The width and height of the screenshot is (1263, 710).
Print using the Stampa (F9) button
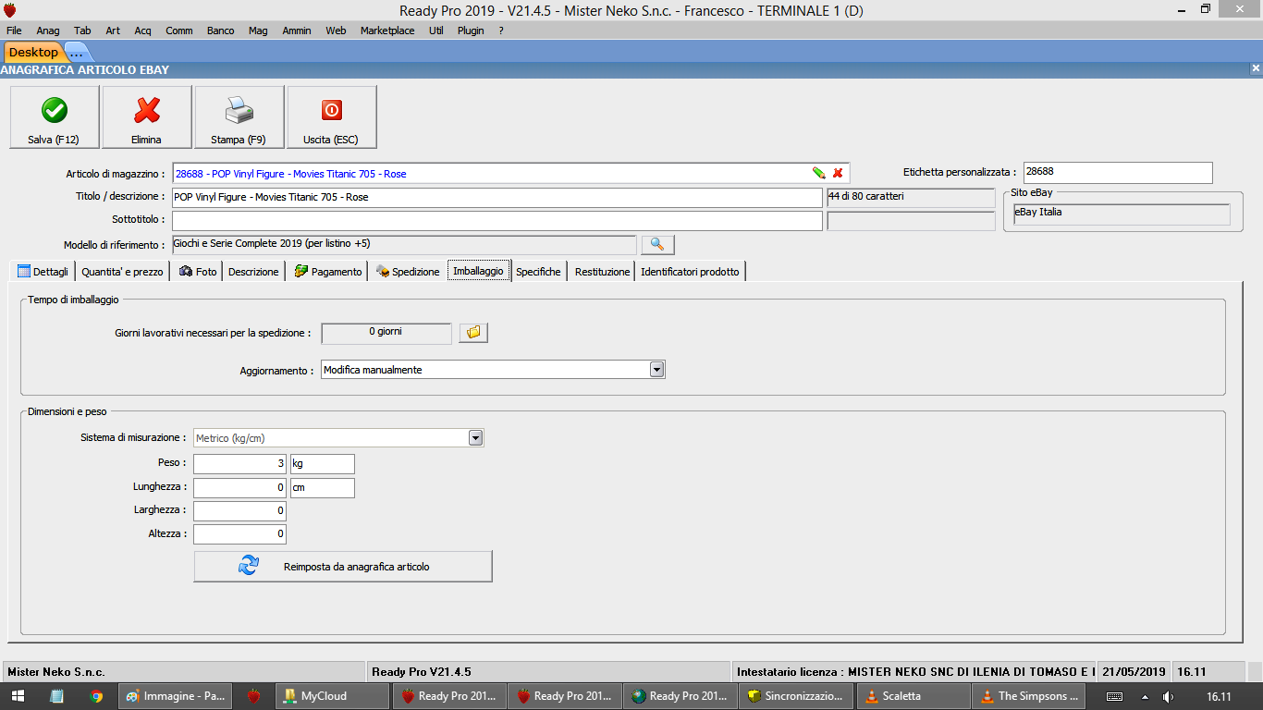[x=239, y=117]
